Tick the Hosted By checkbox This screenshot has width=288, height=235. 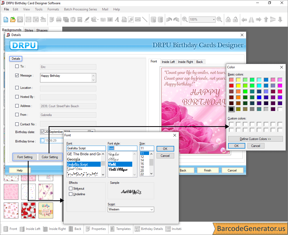pos(17,97)
